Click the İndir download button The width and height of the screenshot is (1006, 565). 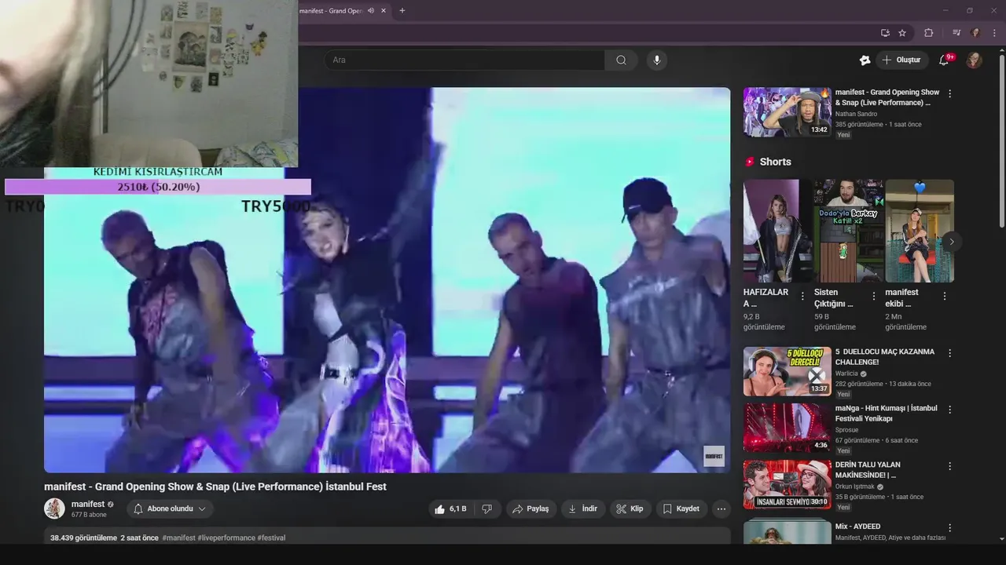(582, 508)
